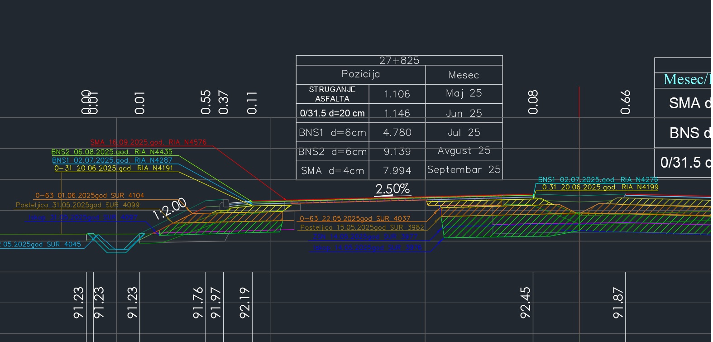Select the 'Posteljica 31.05.2025god SUR 4099' label
The height and width of the screenshot is (342, 713).
(x=78, y=205)
